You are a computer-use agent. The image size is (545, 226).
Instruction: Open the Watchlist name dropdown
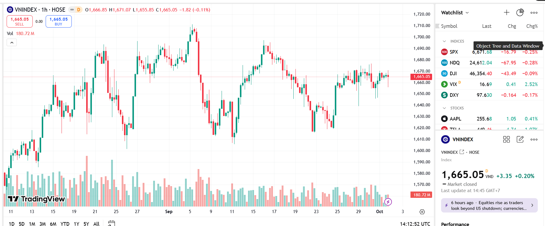coord(455,13)
